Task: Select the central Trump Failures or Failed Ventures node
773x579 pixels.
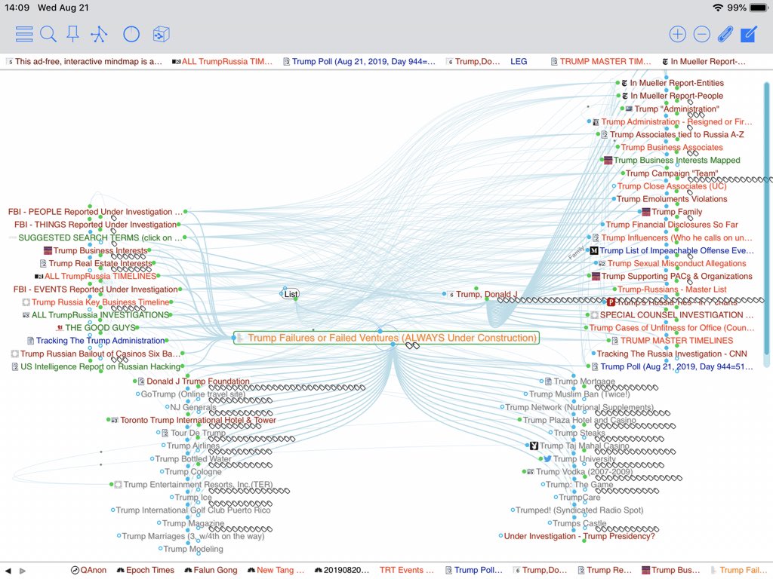Action: pos(386,338)
